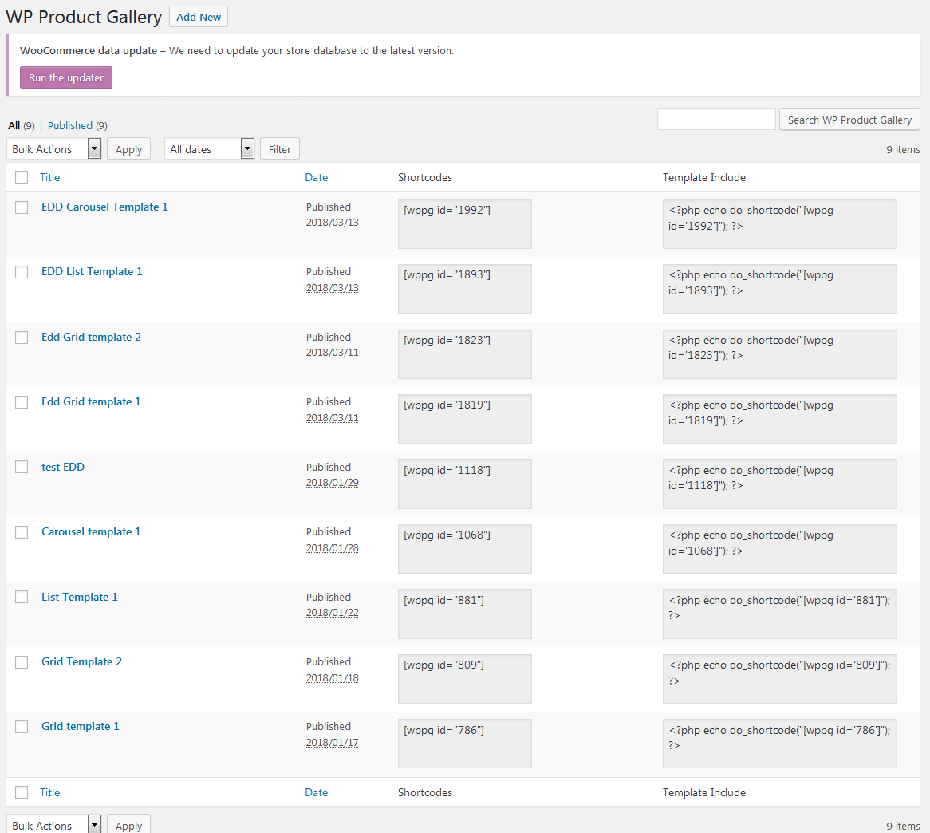Select PHP template include for id 1118
930x833 pixels.
pyautogui.click(x=779, y=484)
